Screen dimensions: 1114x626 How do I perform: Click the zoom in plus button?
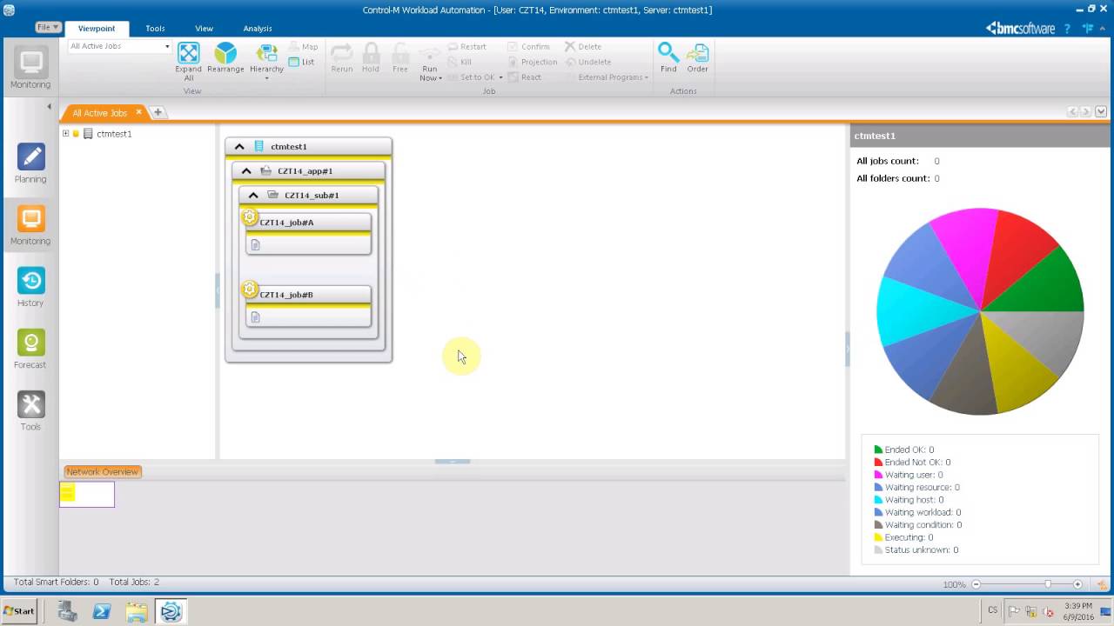tap(1077, 584)
